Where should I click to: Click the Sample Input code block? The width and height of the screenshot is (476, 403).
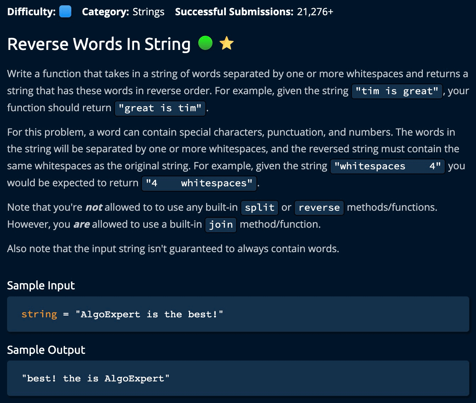[x=238, y=314]
